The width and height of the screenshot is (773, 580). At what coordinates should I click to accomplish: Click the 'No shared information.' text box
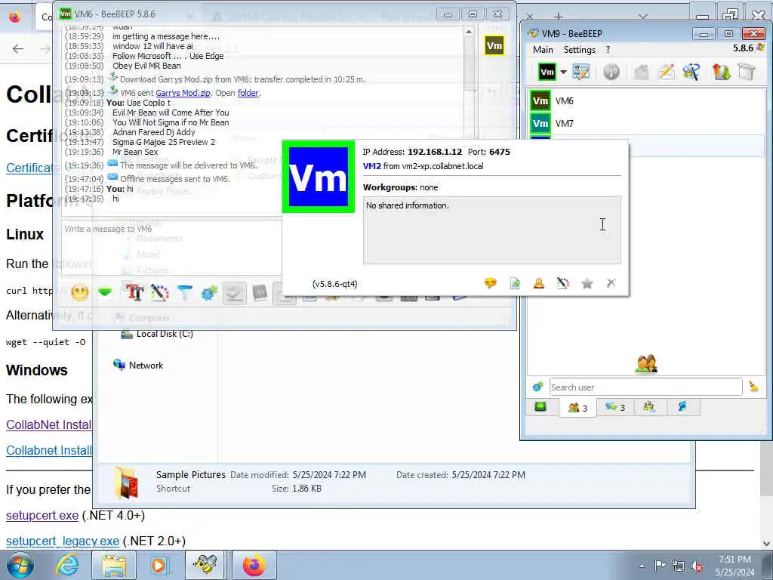click(491, 230)
